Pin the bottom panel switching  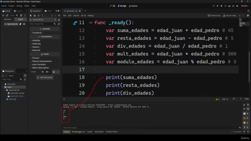[244, 132]
